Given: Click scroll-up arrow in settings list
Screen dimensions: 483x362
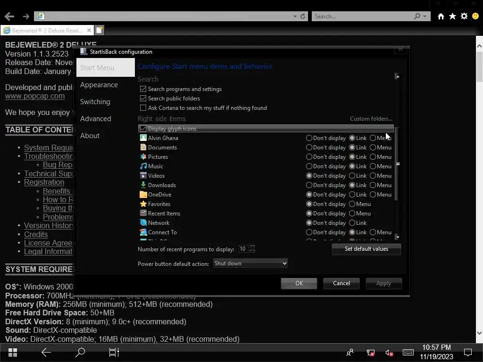Looking at the screenshot, I should pos(397,76).
